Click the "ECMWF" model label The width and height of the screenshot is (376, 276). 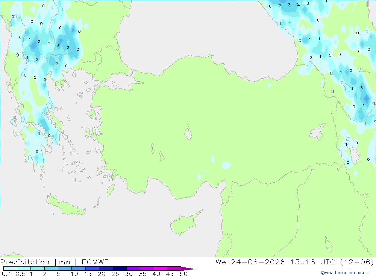click(95, 262)
